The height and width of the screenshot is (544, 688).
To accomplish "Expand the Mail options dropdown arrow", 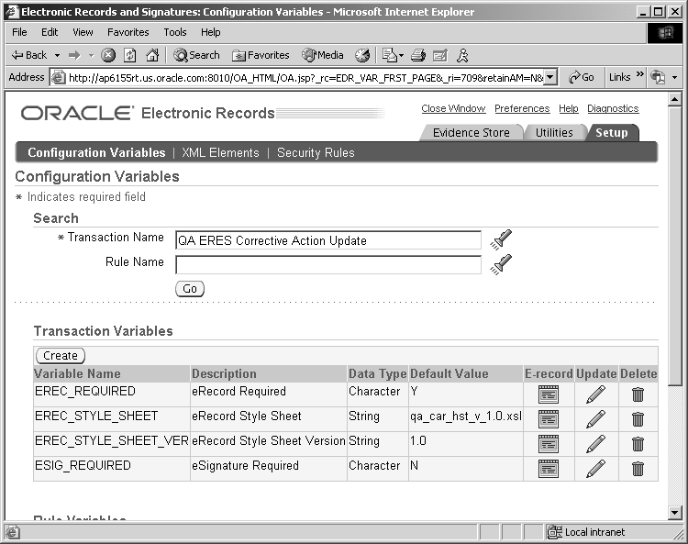I will point(401,55).
